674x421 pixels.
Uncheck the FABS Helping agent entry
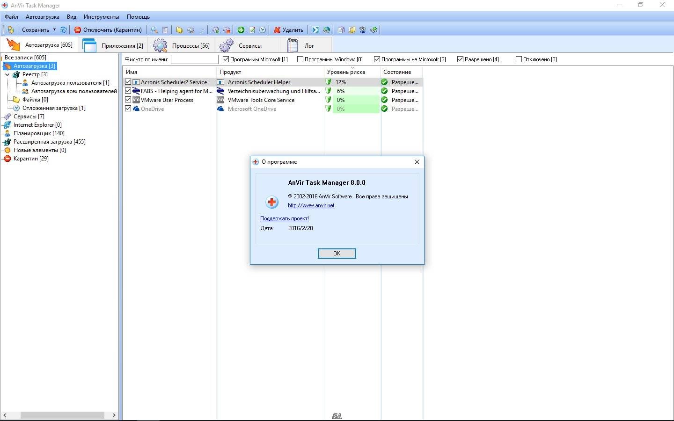click(128, 91)
